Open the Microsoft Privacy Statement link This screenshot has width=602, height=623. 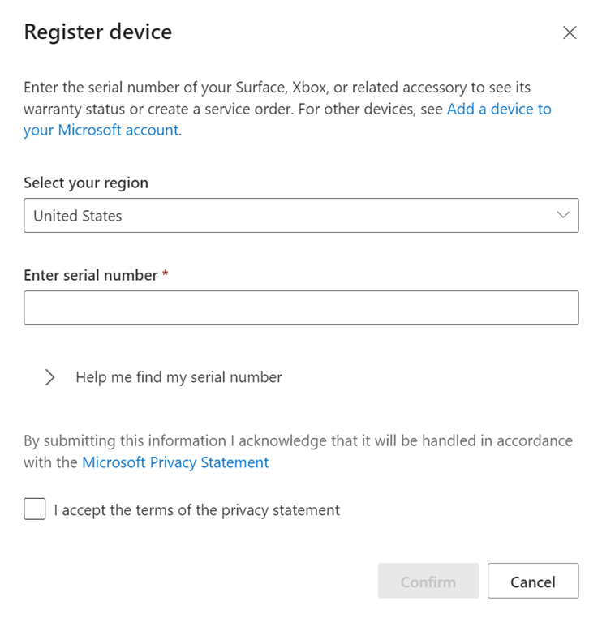pyautogui.click(x=175, y=462)
